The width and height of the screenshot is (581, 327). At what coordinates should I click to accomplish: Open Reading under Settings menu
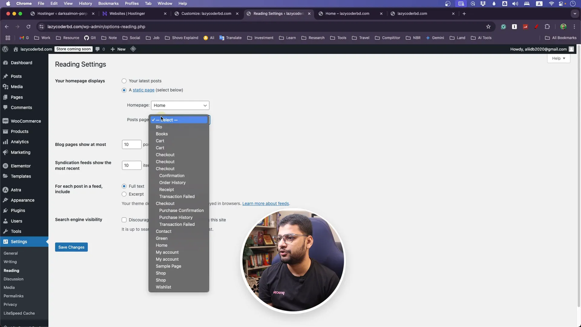pyautogui.click(x=11, y=270)
